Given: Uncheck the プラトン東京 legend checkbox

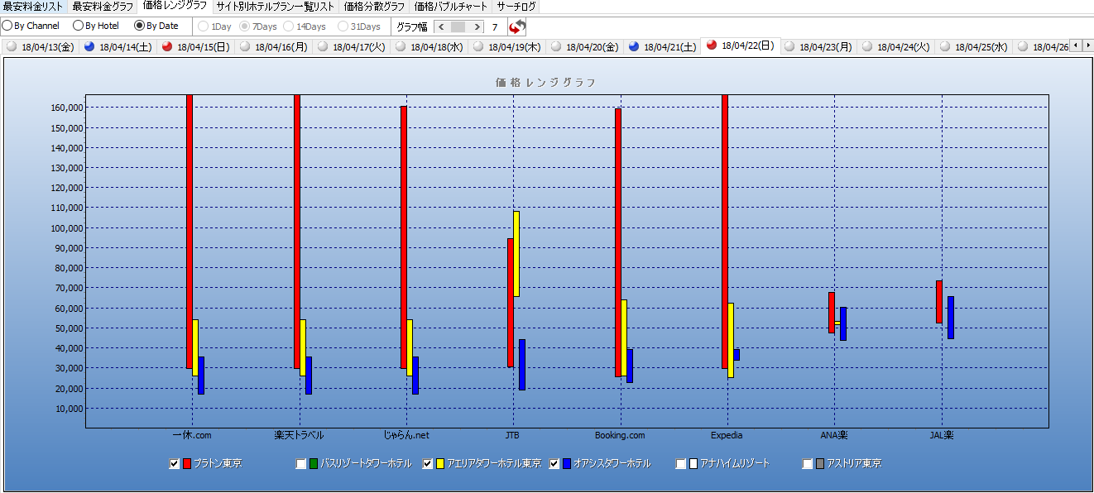Looking at the screenshot, I should click(174, 464).
